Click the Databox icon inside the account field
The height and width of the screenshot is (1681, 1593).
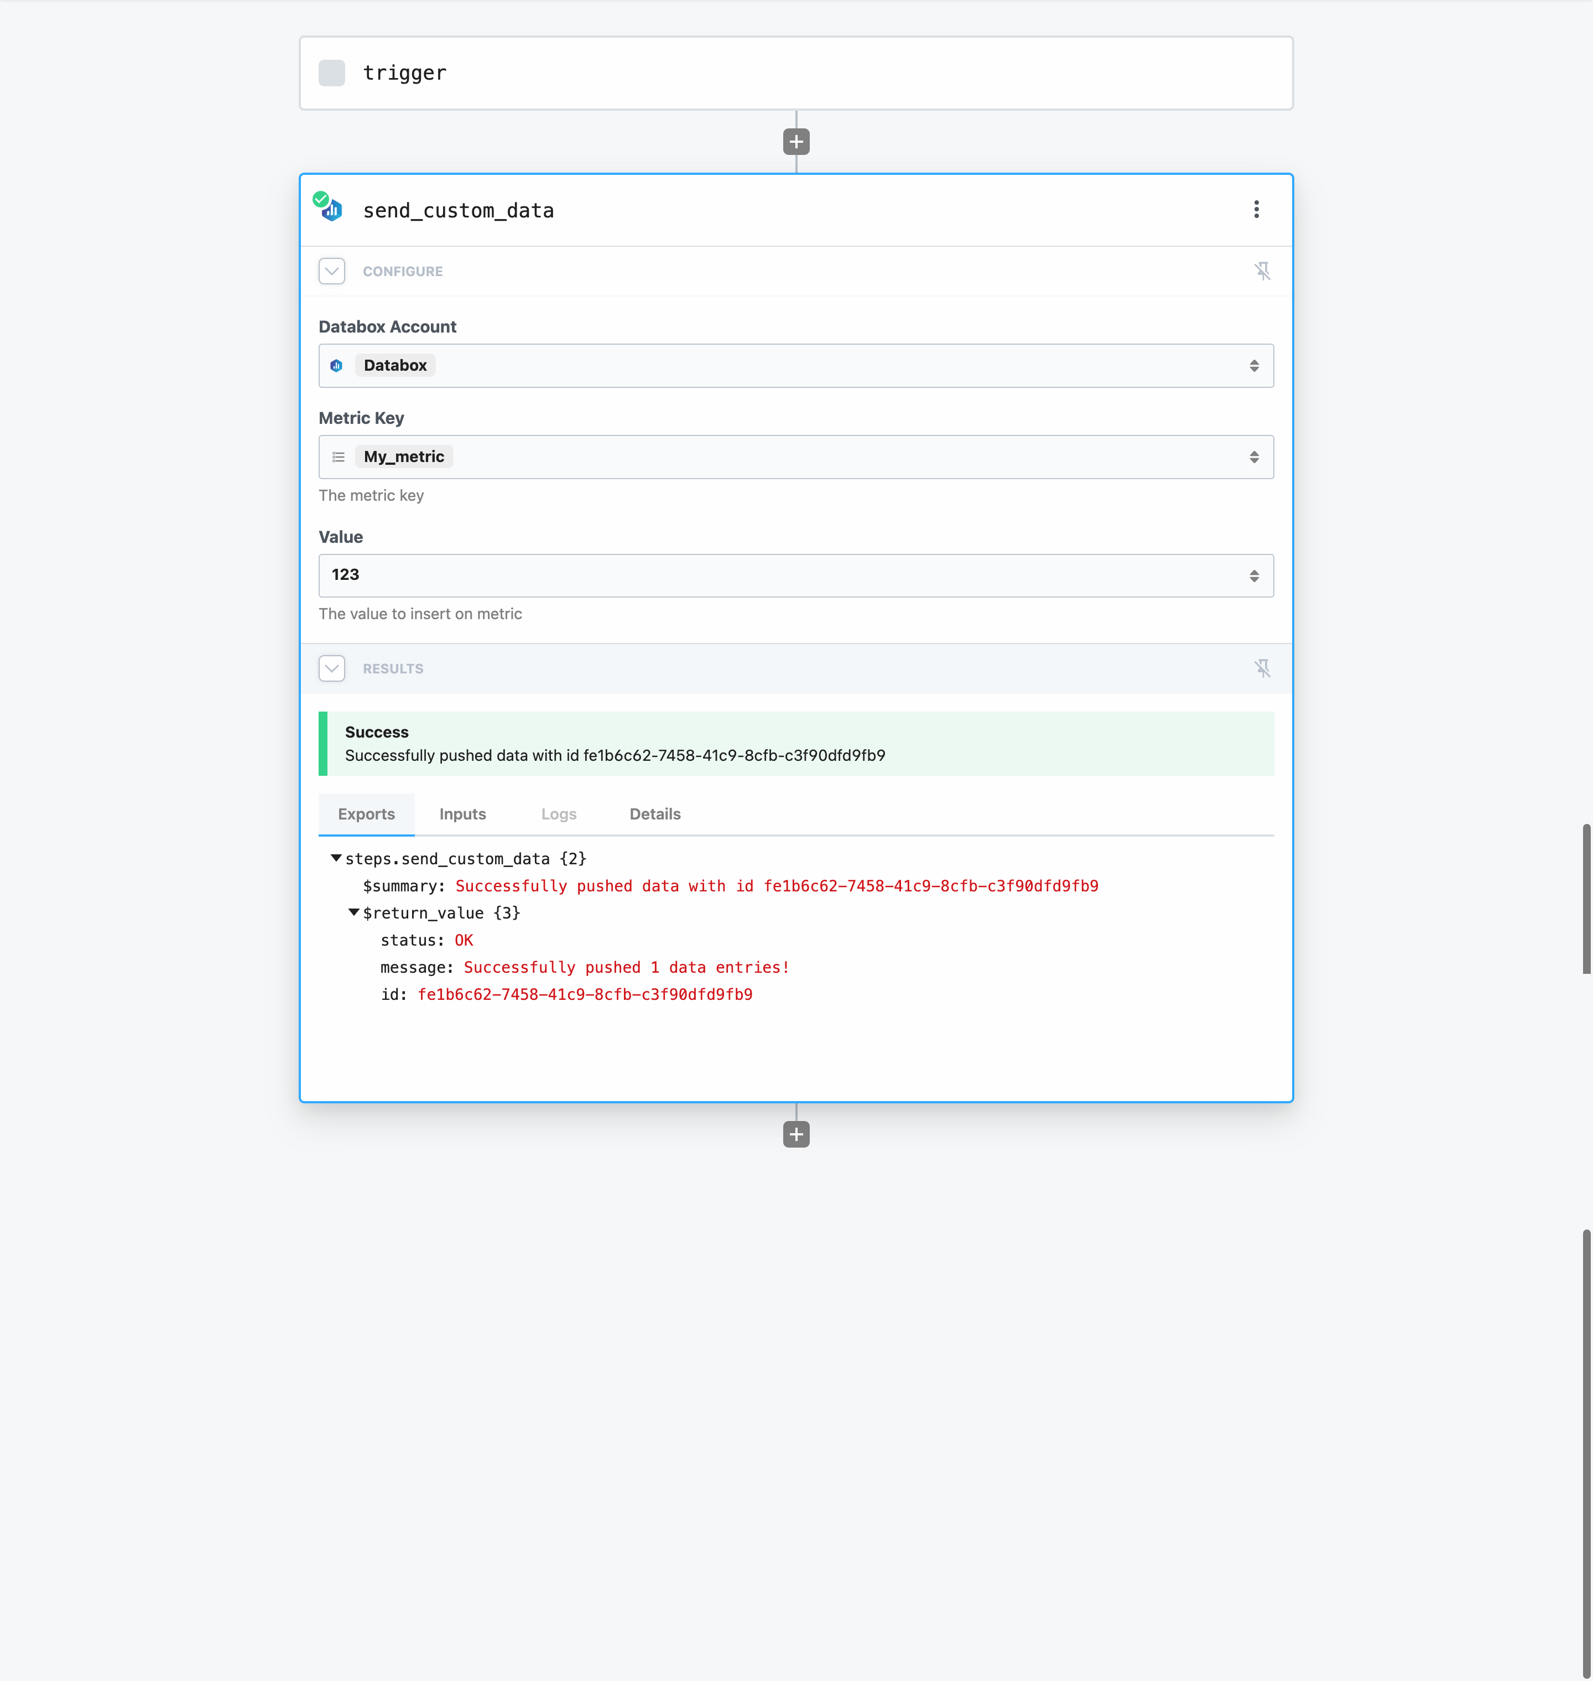coord(336,365)
